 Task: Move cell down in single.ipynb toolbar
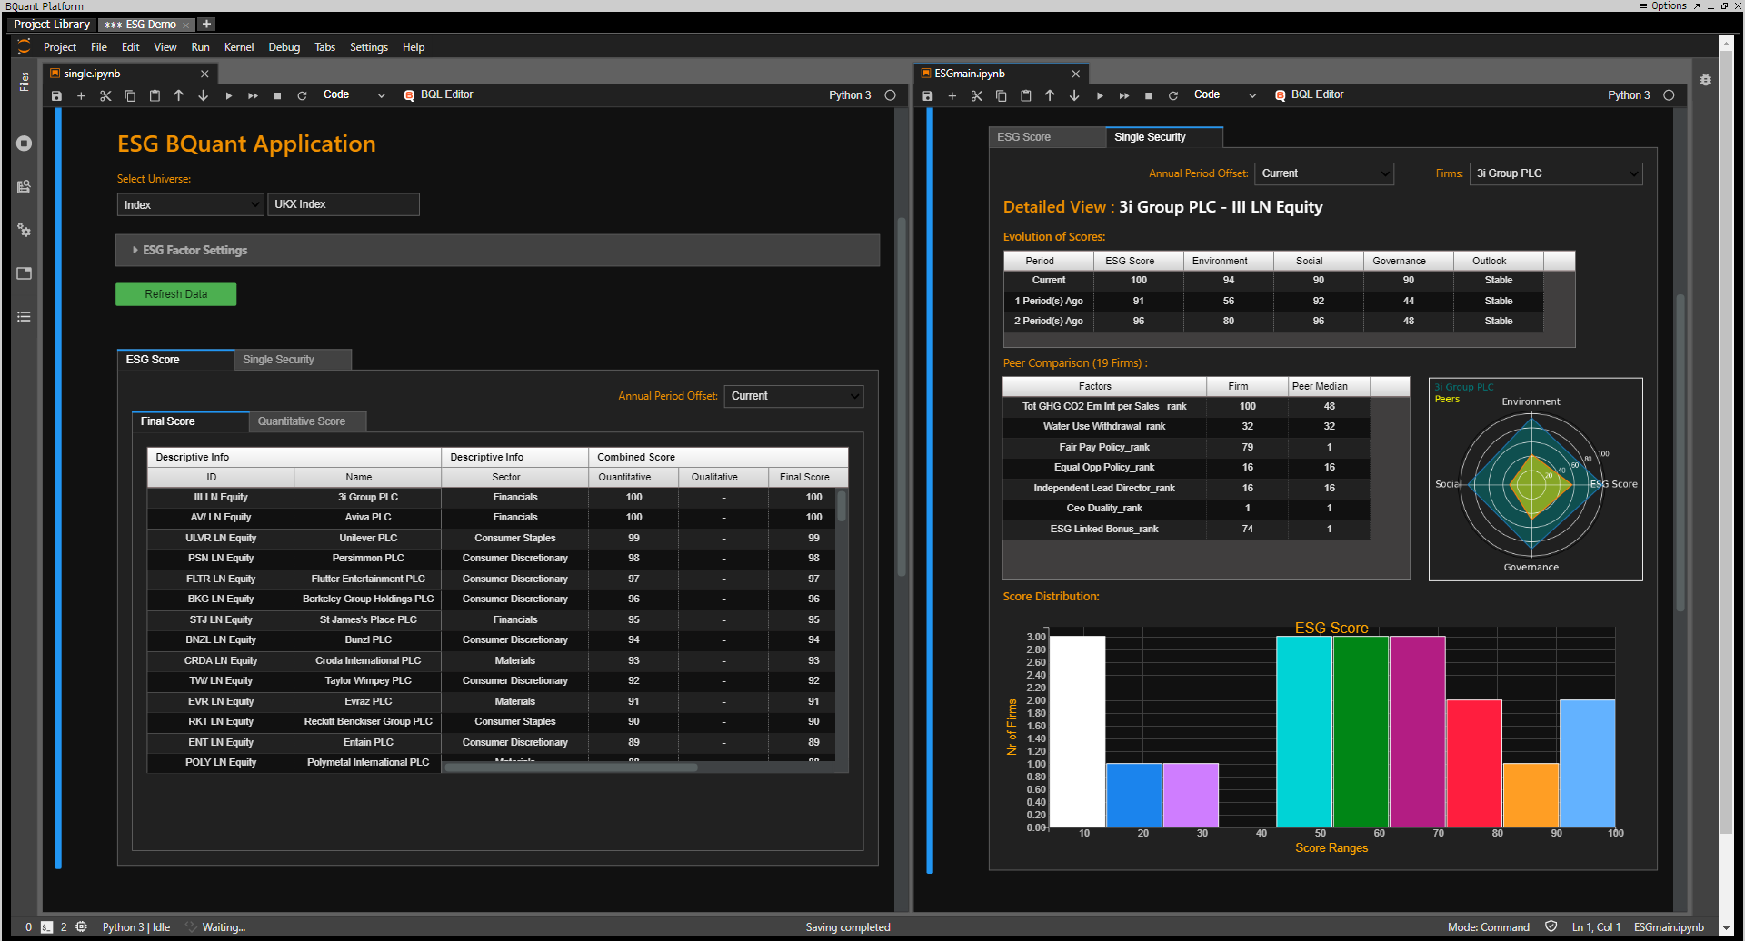coord(204,95)
